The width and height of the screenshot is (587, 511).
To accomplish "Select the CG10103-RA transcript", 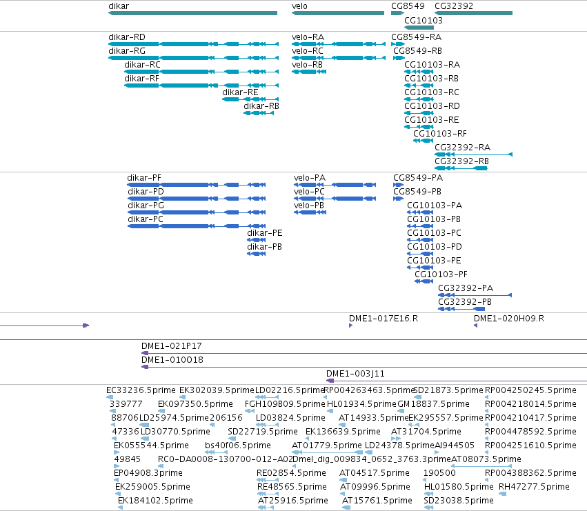I will [419, 72].
